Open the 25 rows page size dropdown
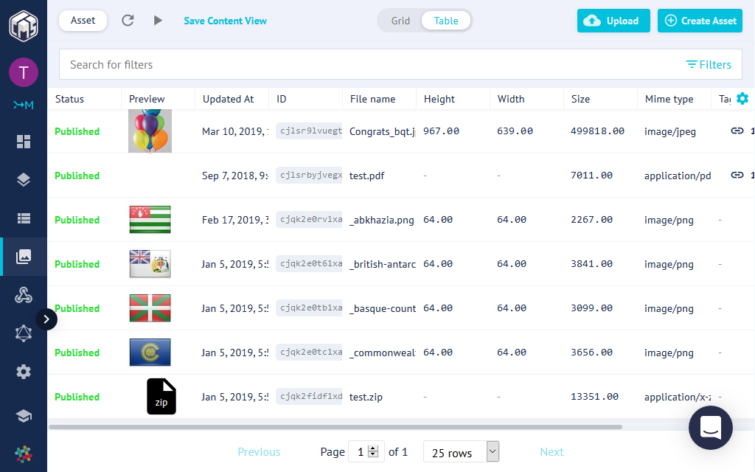Viewport: 755px width, 472px height. tap(462, 452)
